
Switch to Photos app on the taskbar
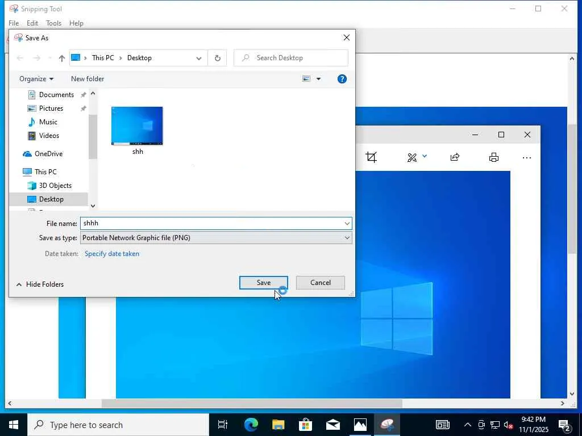[360, 425]
